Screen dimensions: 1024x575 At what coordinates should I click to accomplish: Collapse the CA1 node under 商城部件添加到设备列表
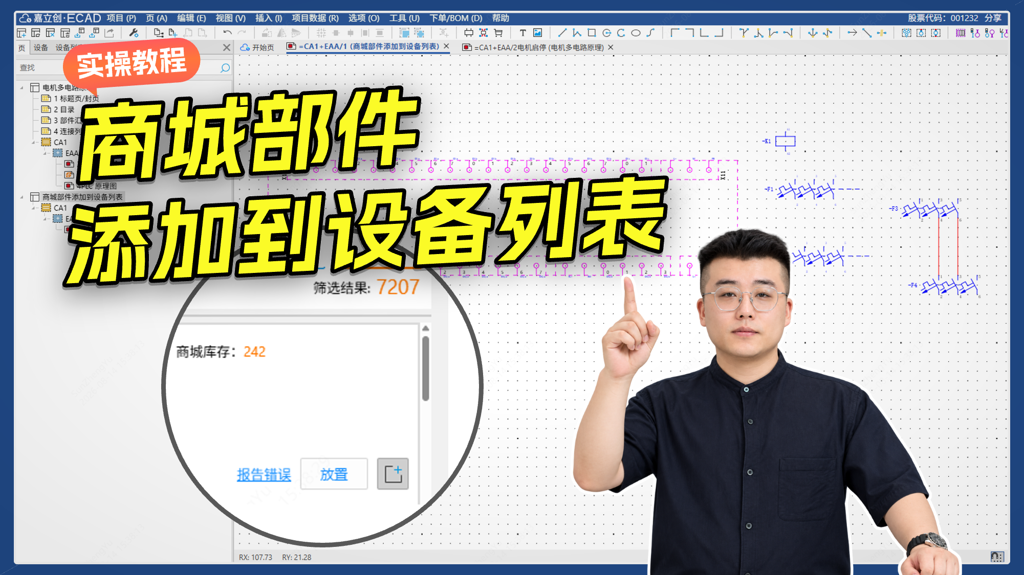[x=34, y=208]
